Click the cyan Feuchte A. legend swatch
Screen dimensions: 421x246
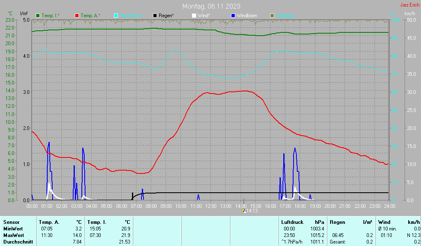pos(116,16)
